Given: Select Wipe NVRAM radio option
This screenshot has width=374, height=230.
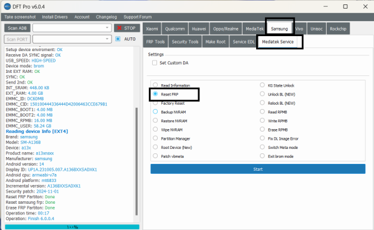Looking at the screenshot, I should tap(155, 129).
